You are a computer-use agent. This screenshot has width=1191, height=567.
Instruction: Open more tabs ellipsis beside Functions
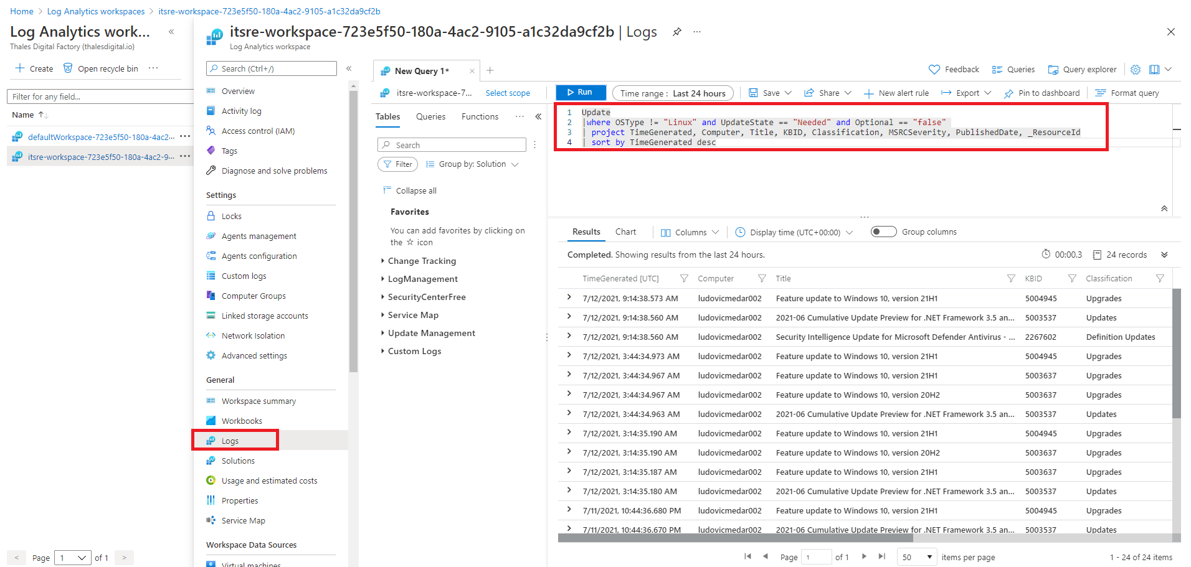520,116
